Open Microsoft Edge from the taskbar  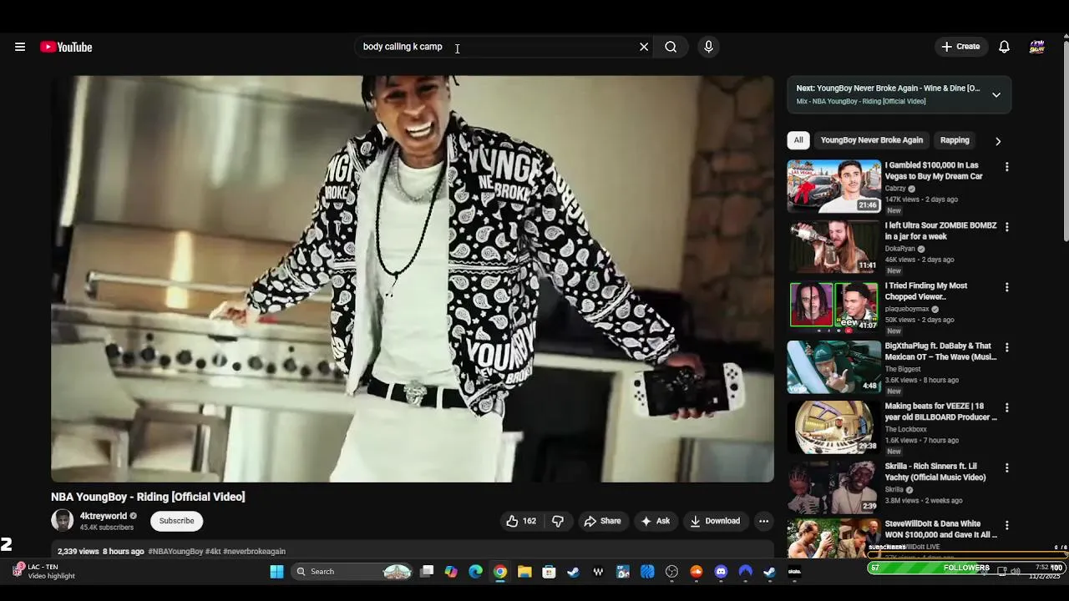point(475,572)
